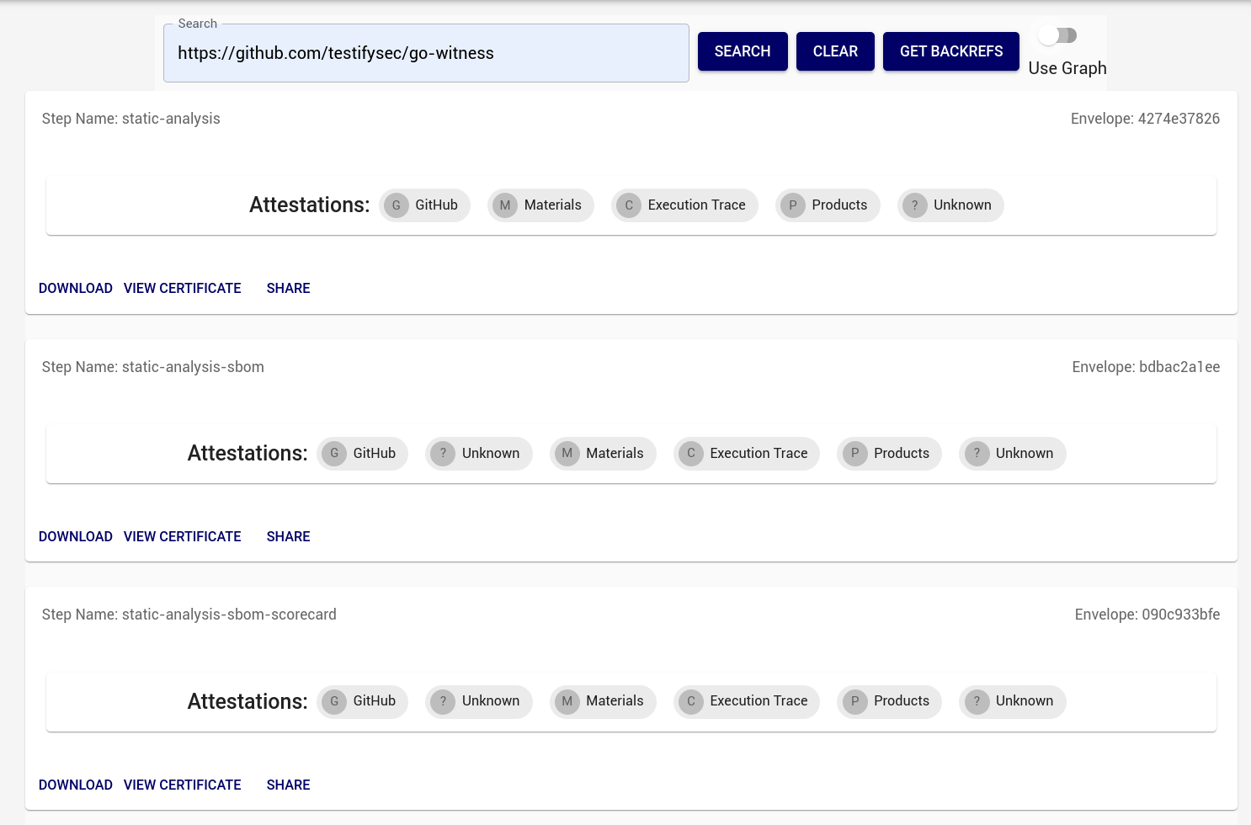This screenshot has width=1251, height=825.
Task: Open last Unknown chip in sbom-scorecard card
Action: coord(1013,701)
